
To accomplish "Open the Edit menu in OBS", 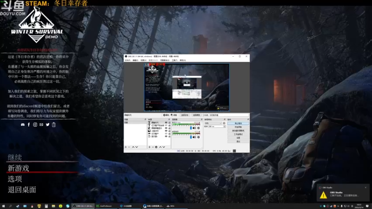I will (x=135, y=60).
